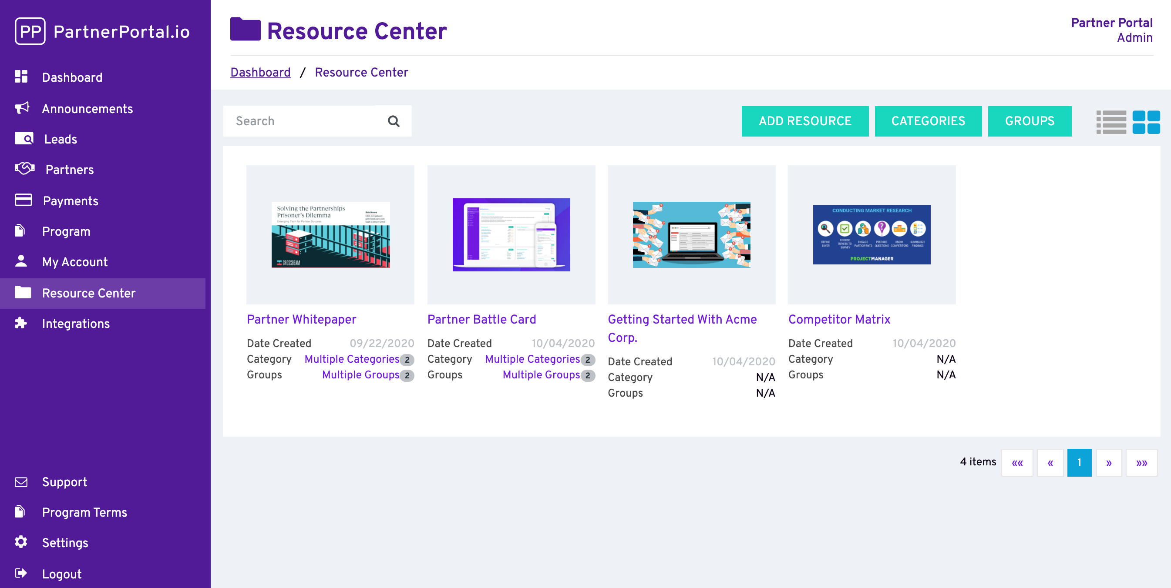The width and height of the screenshot is (1171, 588).
Task: Click the Support envelope icon
Action: (21, 482)
